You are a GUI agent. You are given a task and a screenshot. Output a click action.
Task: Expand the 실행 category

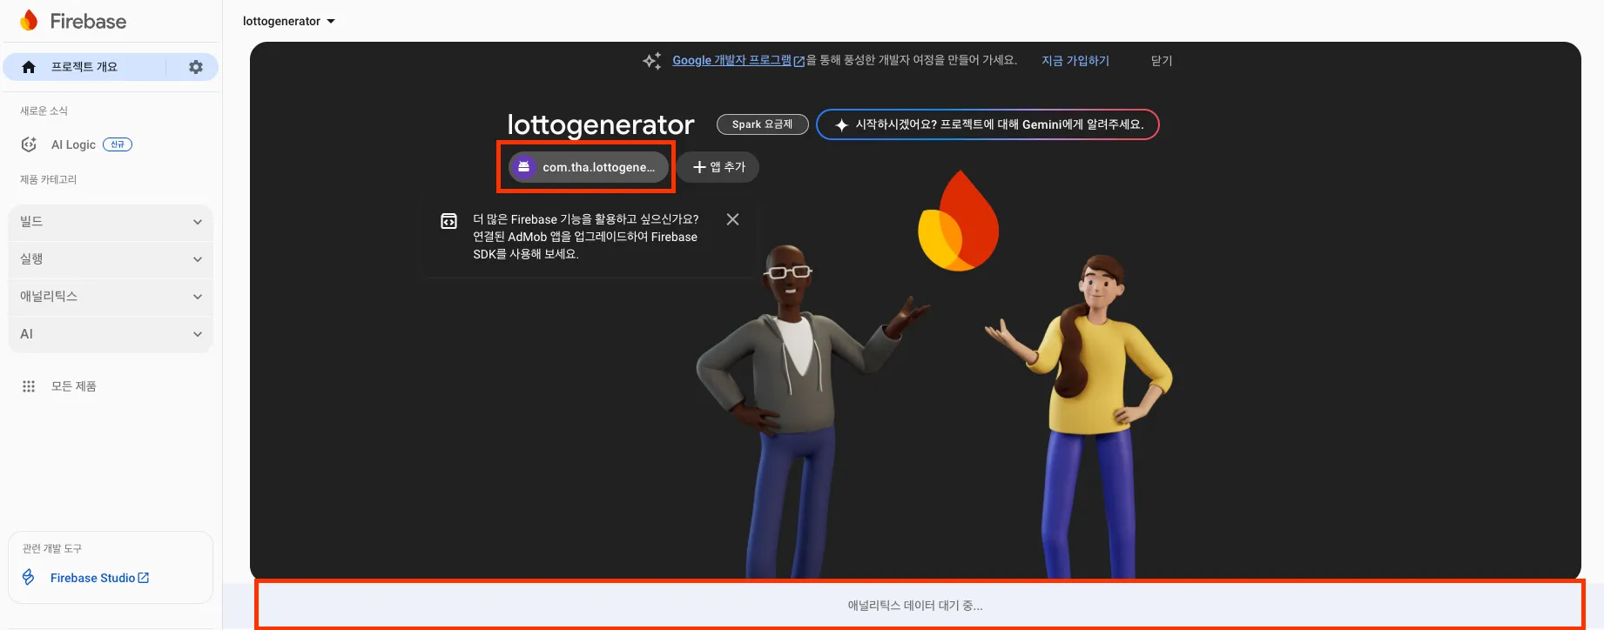tap(111, 259)
